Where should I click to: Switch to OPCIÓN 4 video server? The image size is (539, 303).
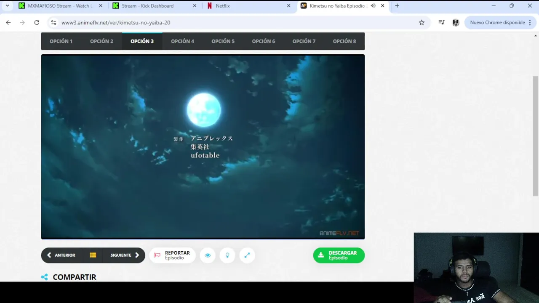pos(182,41)
